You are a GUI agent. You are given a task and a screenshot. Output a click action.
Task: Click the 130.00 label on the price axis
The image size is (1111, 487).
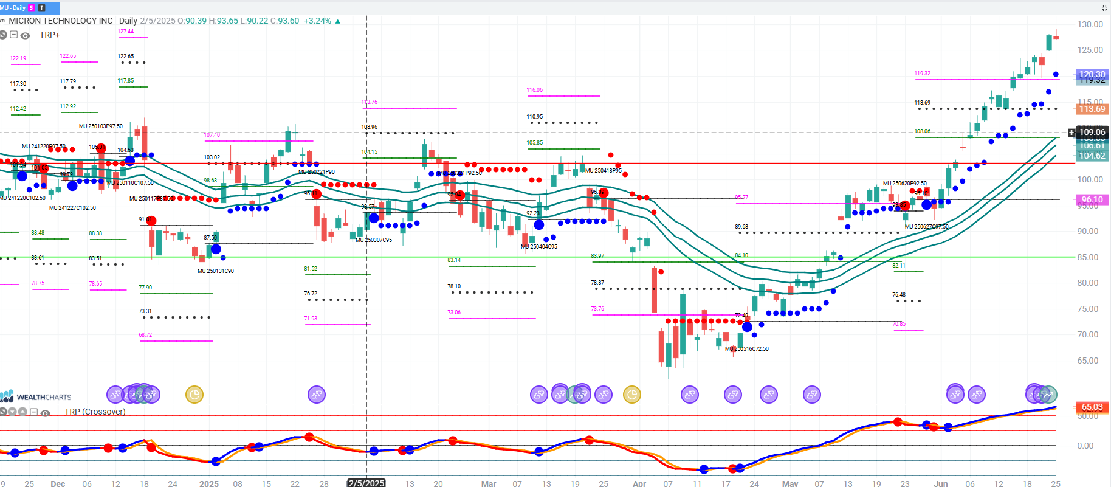[x=1090, y=24]
